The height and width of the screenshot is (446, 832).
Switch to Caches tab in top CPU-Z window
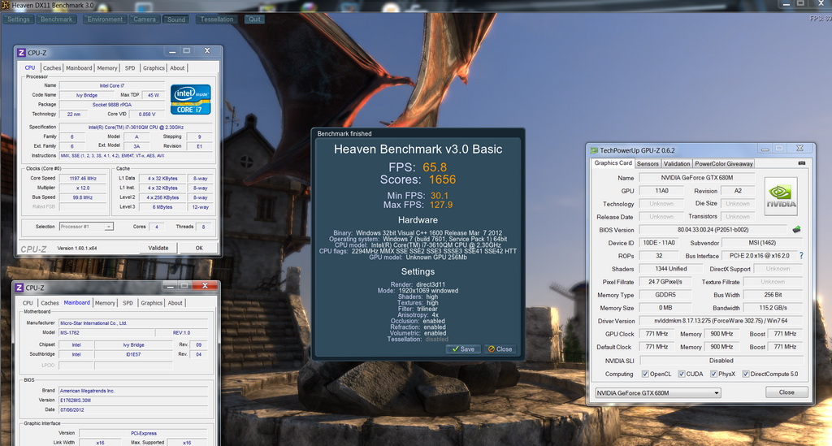[x=52, y=68]
